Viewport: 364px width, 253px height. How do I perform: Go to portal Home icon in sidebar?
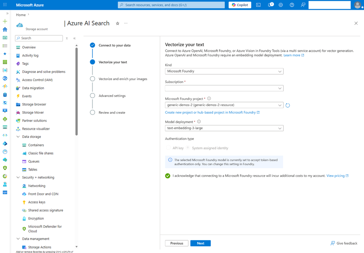click(5, 30)
